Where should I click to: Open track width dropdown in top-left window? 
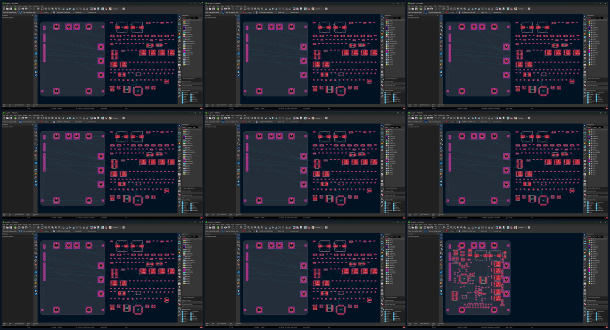[10, 12]
